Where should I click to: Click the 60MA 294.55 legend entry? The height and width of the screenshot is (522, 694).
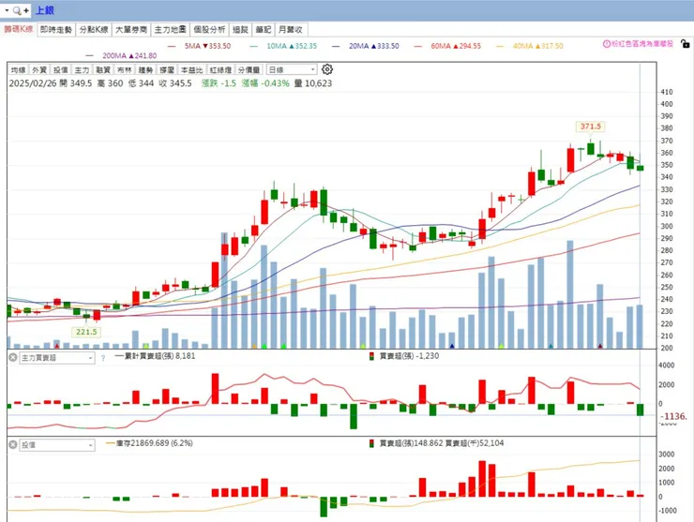[x=447, y=46]
